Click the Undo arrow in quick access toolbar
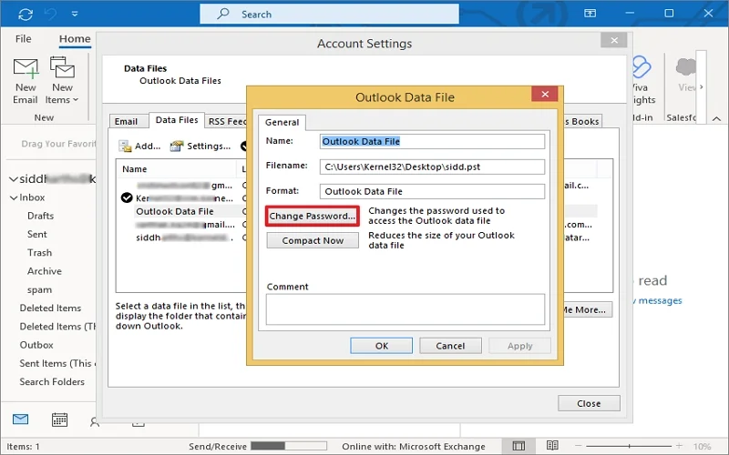Screen dimensions: 729x455 pos(51,15)
